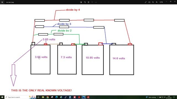Open File Explorer from the taskbar
This screenshot has width=177, height=99.
tap(43, 97)
